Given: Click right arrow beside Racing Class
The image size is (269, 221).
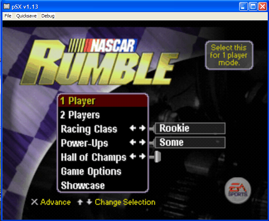Looking at the screenshot, I should click(143, 128).
